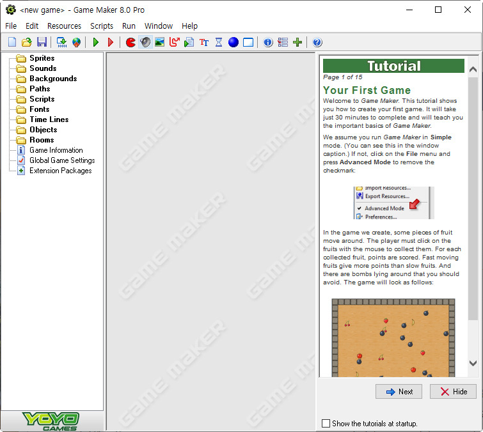Click the tutorial scrollbar thumb
The image size is (483, 432).
pos(473,199)
